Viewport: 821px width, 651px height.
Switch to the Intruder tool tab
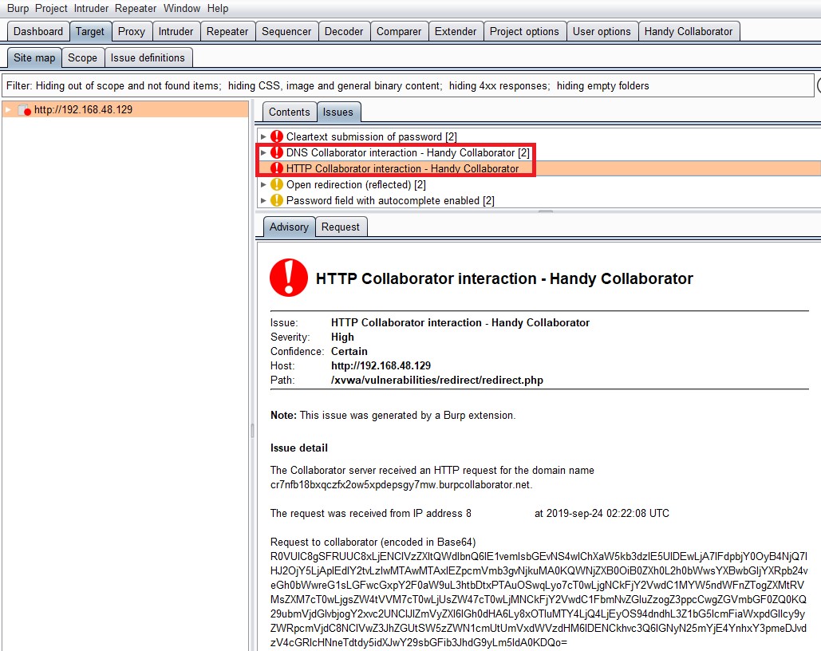point(176,31)
